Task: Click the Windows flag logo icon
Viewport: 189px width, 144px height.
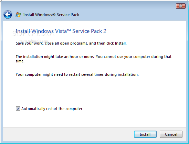Action: coord(18,15)
